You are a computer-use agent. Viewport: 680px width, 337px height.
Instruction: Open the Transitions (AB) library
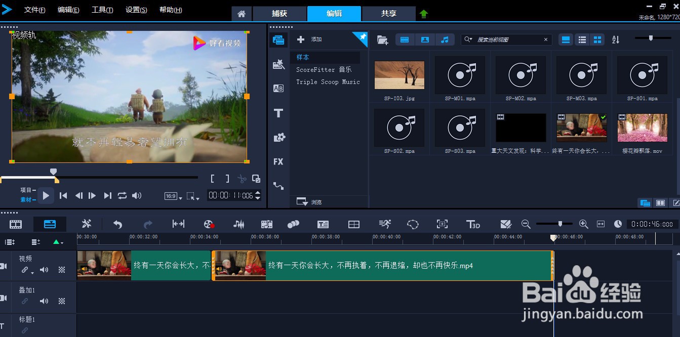tap(278, 89)
